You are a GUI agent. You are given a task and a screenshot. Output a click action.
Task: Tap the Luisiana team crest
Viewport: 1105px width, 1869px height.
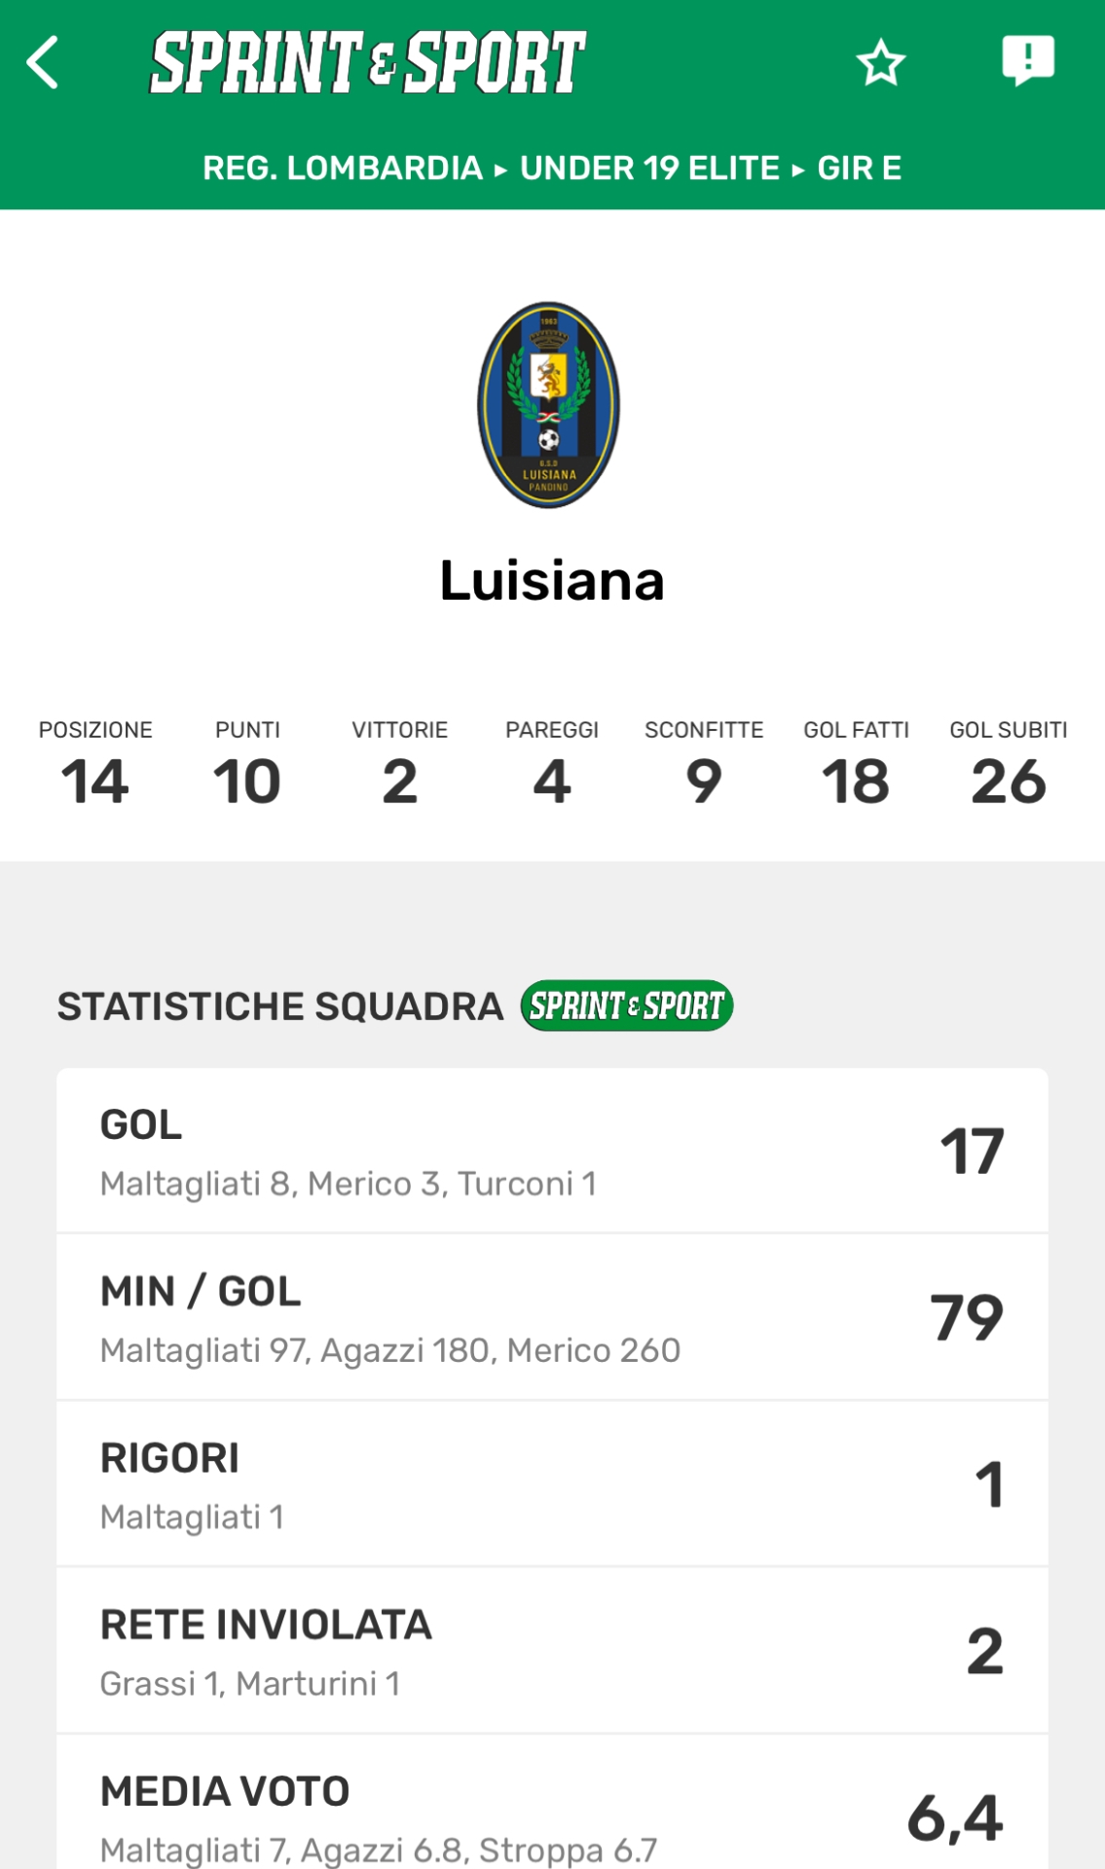click(x=549, y=405)
